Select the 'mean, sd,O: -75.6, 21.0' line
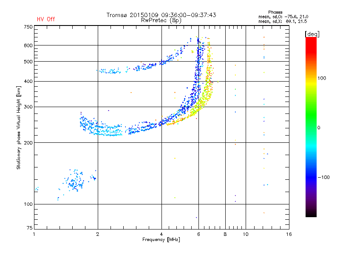This screenshot has height=255, width=340. coord(283,17)
